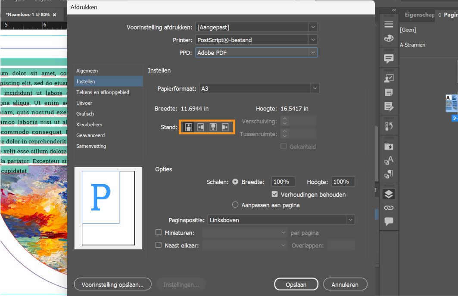The image size is (458, 296).
Task: Click the Opslaan button
Action: point(296,284)
